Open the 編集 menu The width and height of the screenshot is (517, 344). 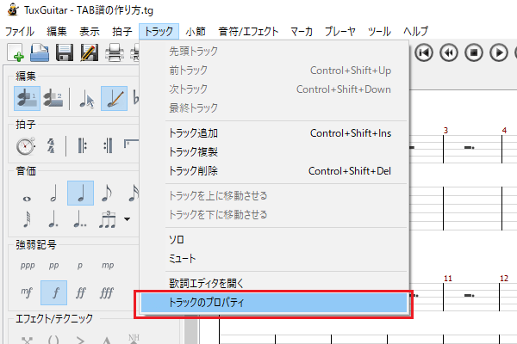57,32
